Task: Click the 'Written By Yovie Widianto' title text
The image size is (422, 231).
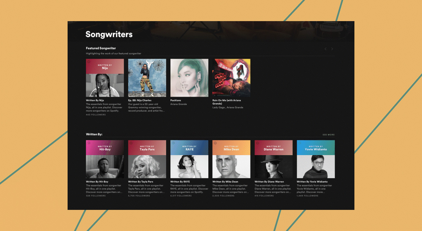Action: coord(312,181)
